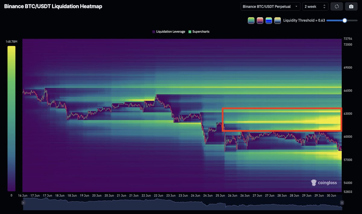
Task: Click the refresh chart icon
Action: pyautogui.click(x=337, y=6)
